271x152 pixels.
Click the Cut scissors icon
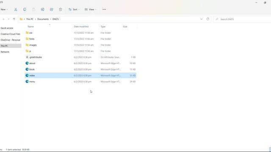[16, 9]
